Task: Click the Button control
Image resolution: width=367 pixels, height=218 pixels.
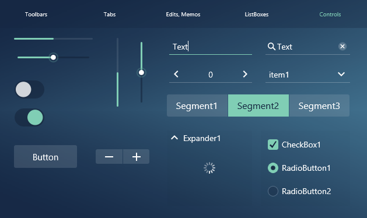Action: [46, 156]
